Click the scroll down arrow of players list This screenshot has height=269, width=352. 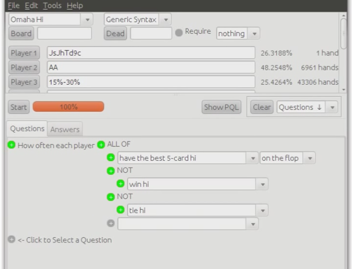click(343, 90)
